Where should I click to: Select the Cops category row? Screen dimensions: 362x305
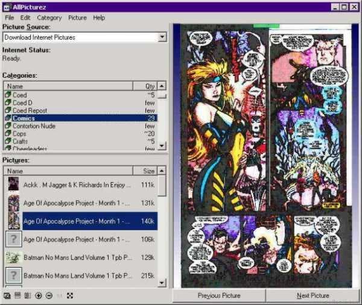pos(80,134)
